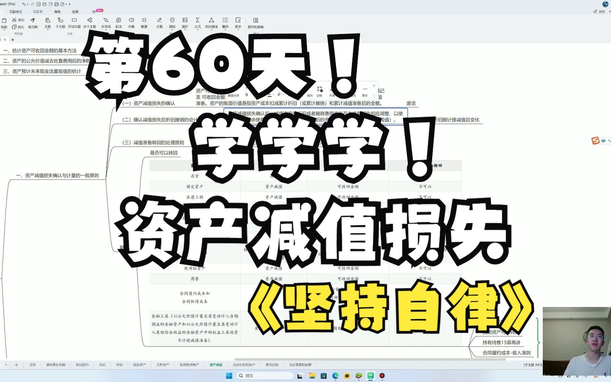This screenshot has height=382, width=611.
Task: Click the Export icon in quick-access toolbar
Action: 63,4
